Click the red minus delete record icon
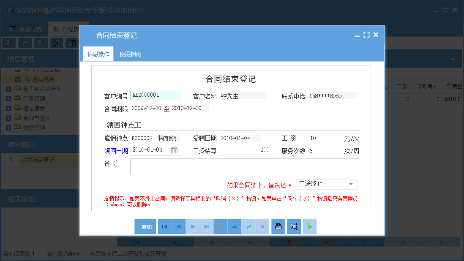The image size is (464, 261). [x=220, y=226]
